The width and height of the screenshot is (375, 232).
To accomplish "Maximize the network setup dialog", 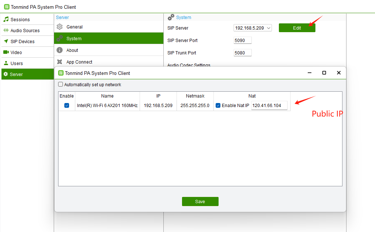I will coord(324,73).
